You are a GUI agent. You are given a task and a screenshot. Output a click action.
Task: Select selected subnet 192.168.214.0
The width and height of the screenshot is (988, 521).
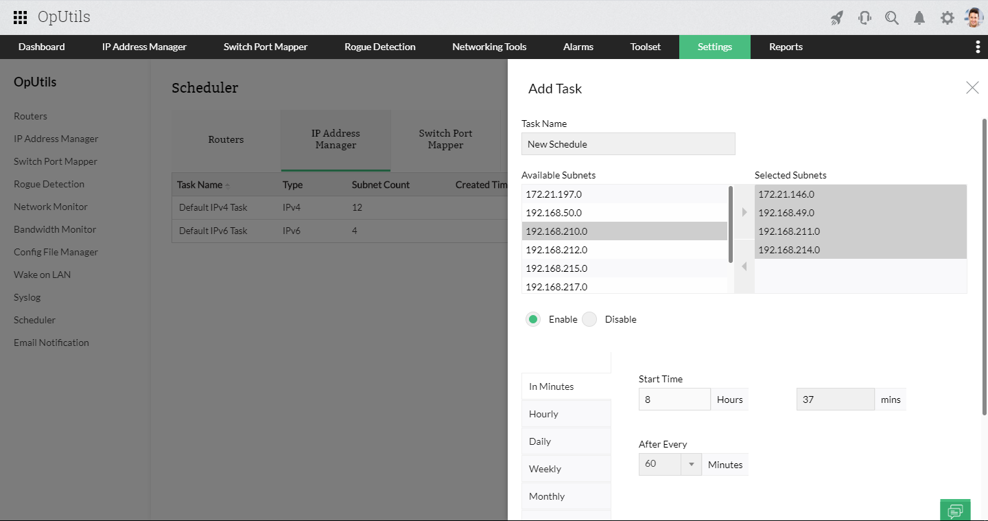[860, 250]
